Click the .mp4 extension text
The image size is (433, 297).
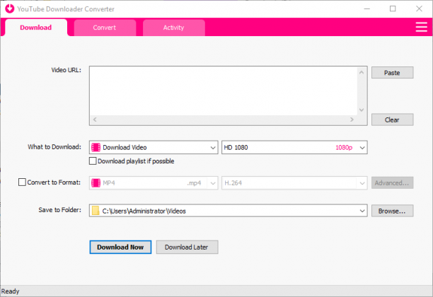click(194, 183)
